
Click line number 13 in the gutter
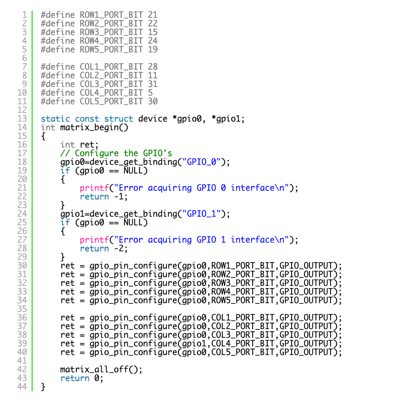(x=22, y=118)
